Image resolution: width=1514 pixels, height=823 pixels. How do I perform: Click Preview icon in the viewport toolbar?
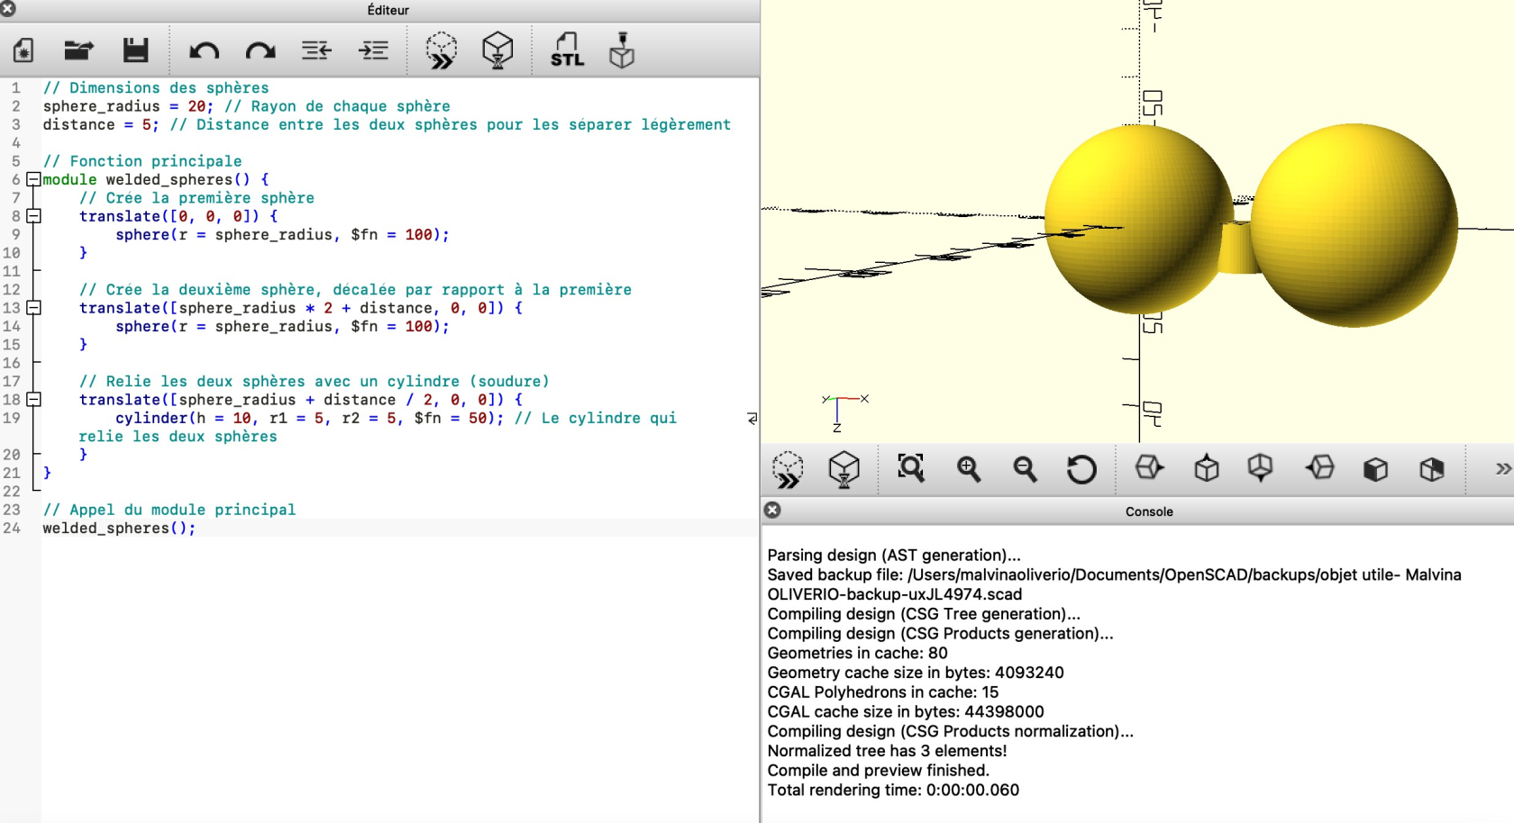pos(788,470)
